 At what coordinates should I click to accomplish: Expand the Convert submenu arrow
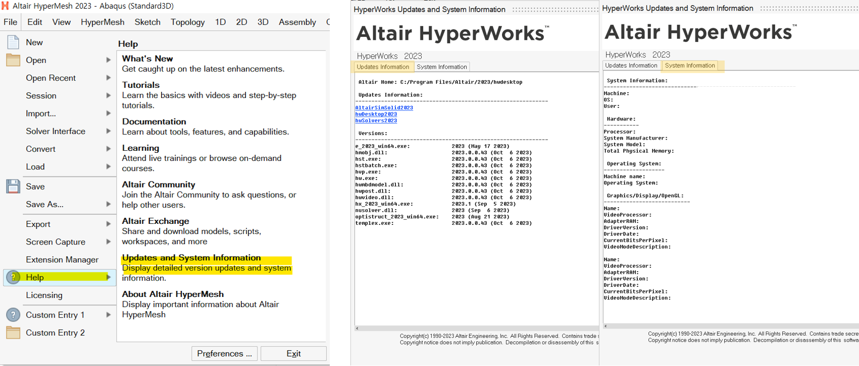tap(108, 149)
